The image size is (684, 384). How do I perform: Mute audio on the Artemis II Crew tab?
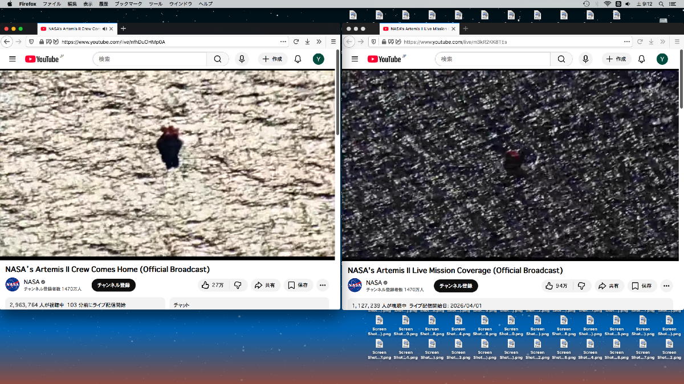pos(105,28)
